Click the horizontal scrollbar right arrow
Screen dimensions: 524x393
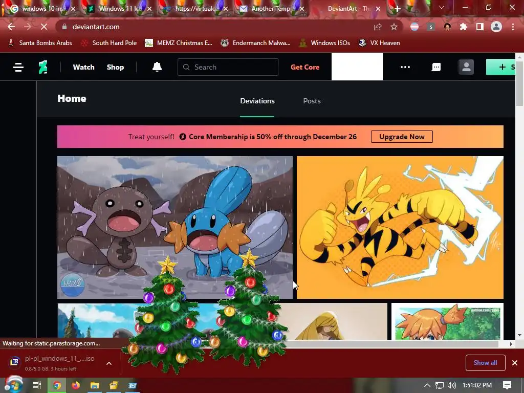coord(511,344)
